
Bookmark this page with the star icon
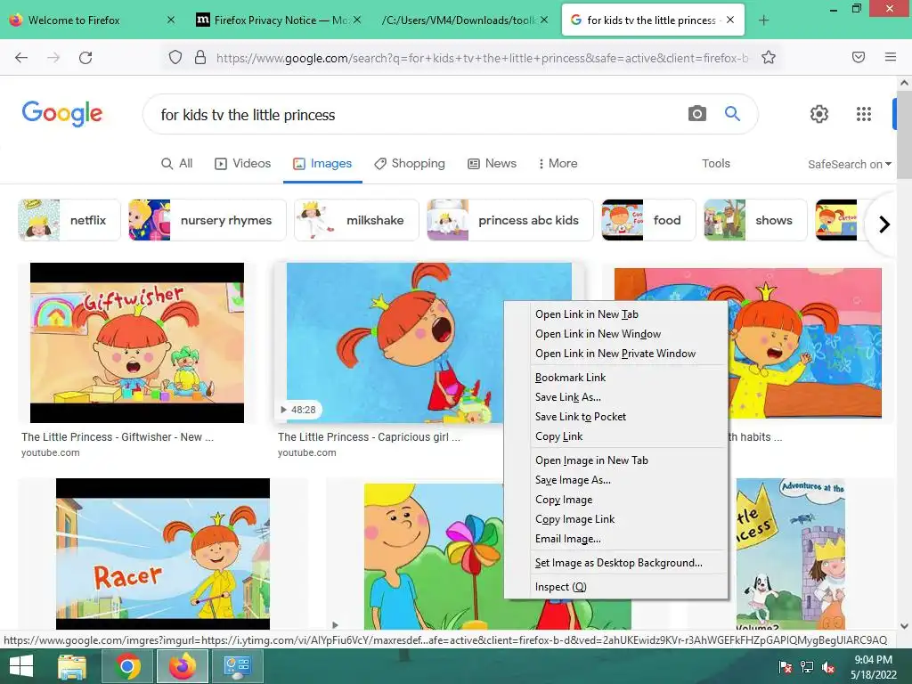(x=769, y=58)
